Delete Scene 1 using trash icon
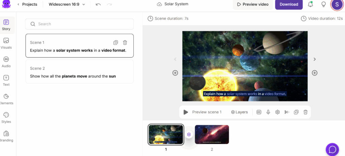 click(x=125, y=43)
